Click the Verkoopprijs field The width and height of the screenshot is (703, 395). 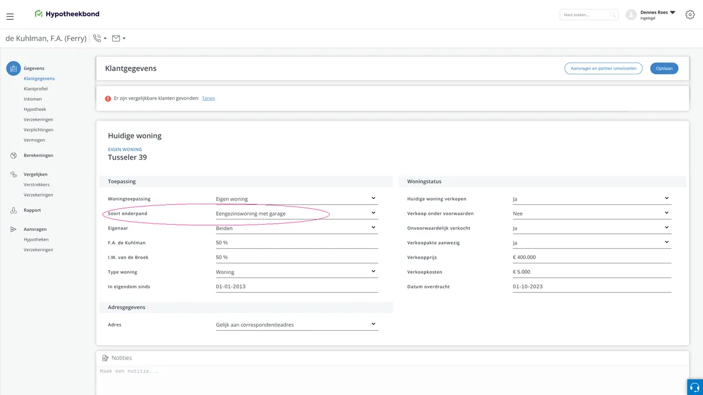[x=592, y=257]
